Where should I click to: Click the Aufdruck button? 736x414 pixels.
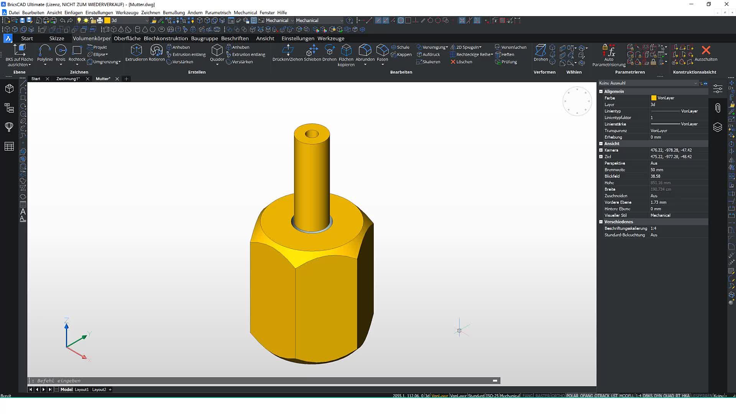coord(428,54)
